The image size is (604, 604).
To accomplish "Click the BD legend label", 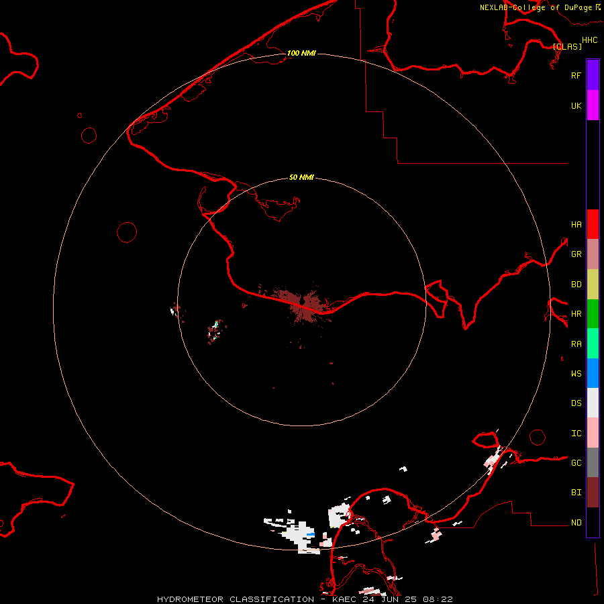I will tap(576, 285).
